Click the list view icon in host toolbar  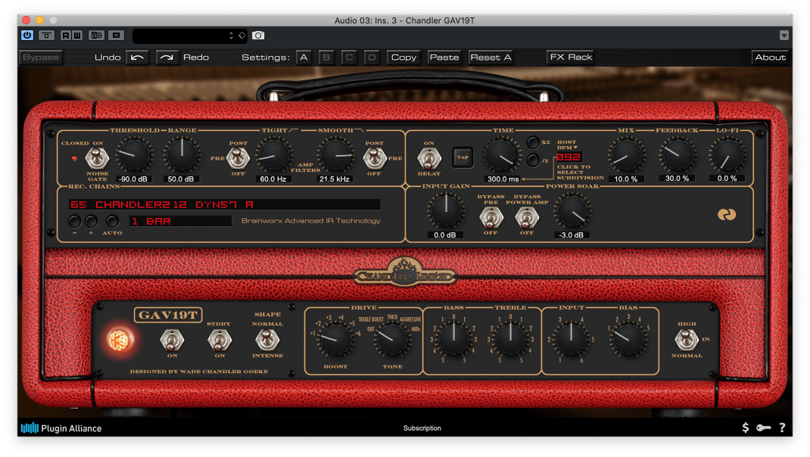click(117, 35)
